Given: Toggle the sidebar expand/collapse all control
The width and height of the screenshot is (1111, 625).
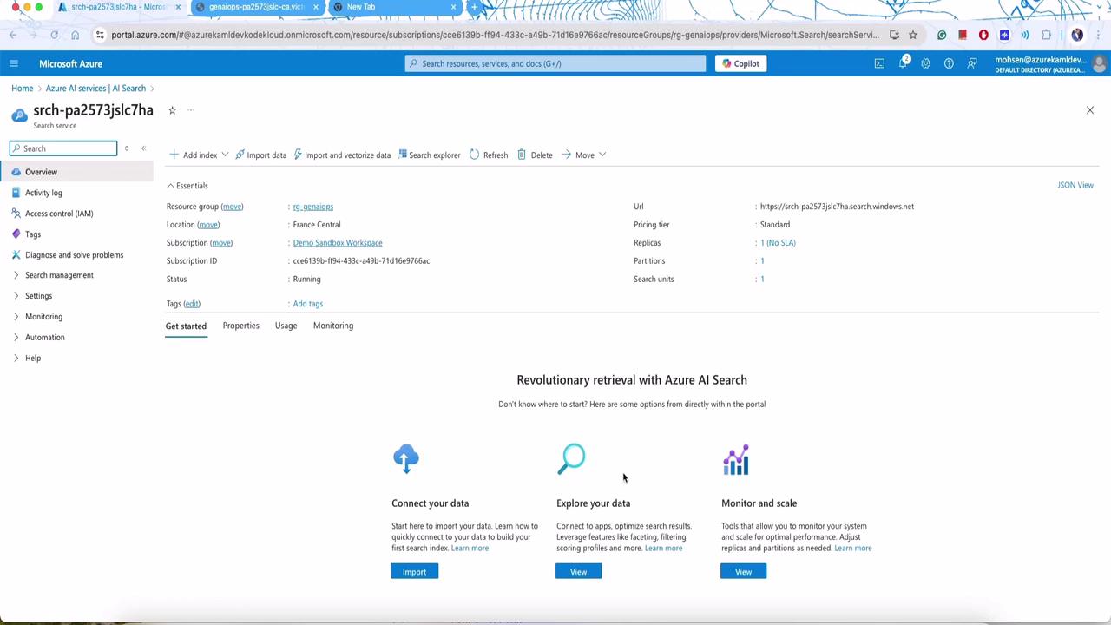Looking at the screenshot, I should [x=127, y=148].
